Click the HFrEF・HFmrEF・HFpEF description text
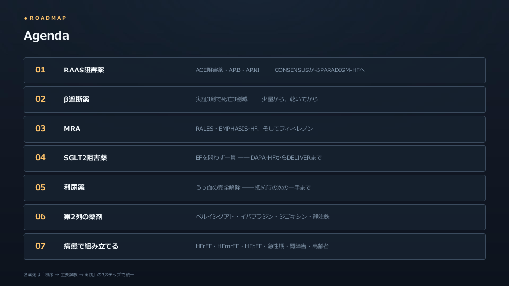This screenshot has width=509, height=286. (x=229, y=246)
